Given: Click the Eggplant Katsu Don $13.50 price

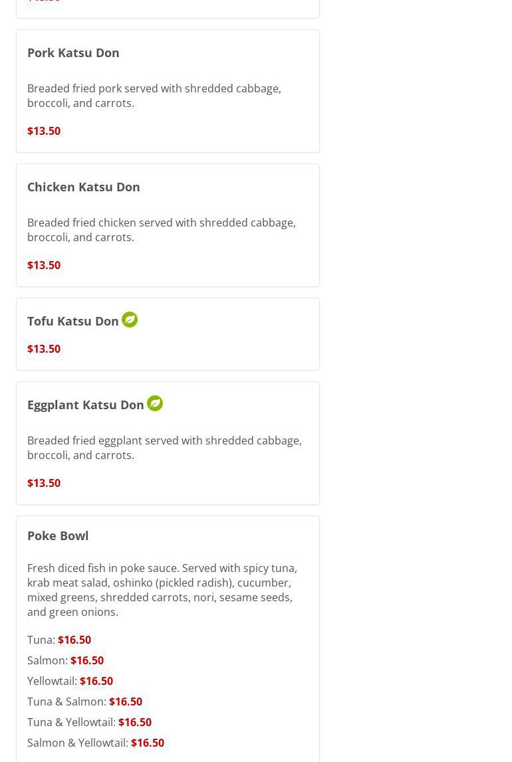Looking at the screenshot, I should tap(44, 483).
